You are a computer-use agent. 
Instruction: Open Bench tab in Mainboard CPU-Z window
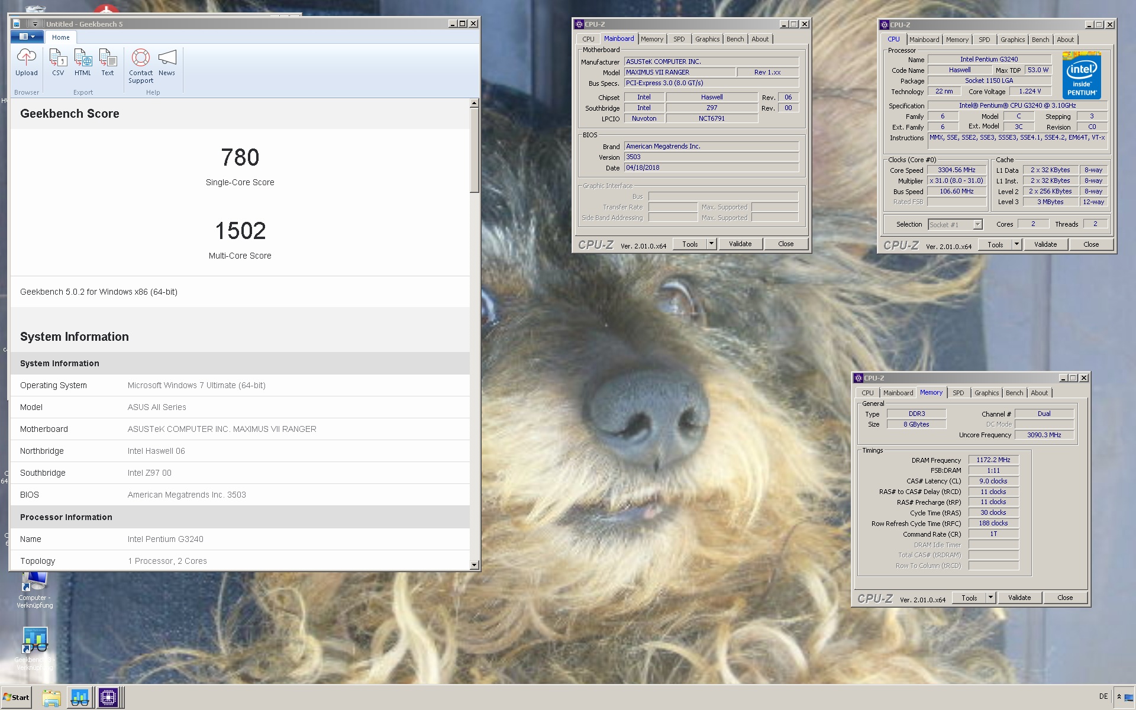735,39
